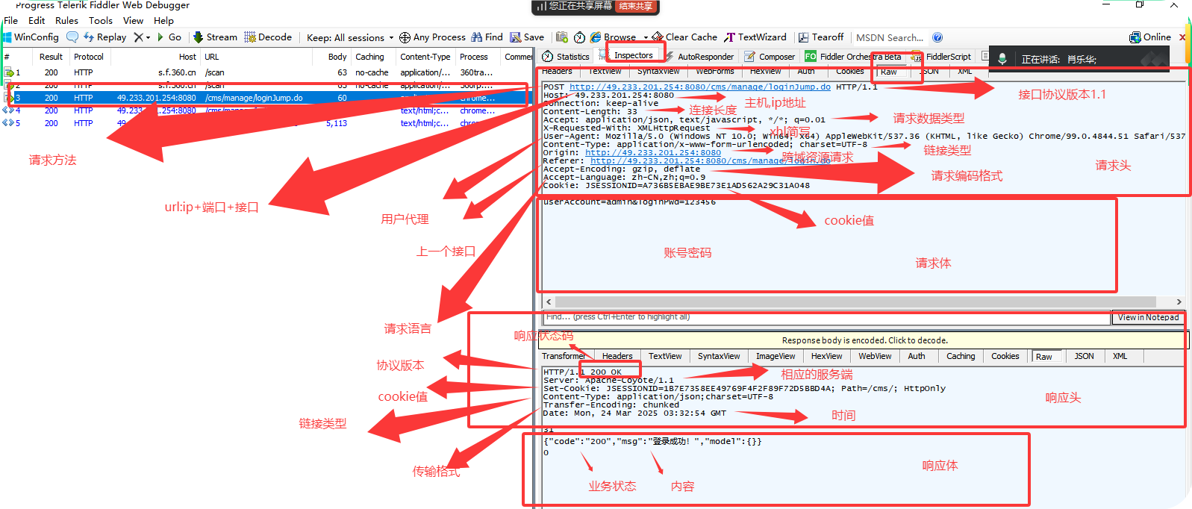This screenshot has height=509, width=1192.
Task: Click View in Notepad button
Action: 1148,317
